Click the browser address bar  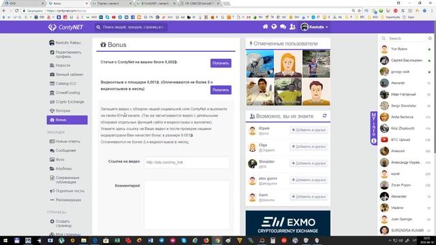(x=186, y=11)
